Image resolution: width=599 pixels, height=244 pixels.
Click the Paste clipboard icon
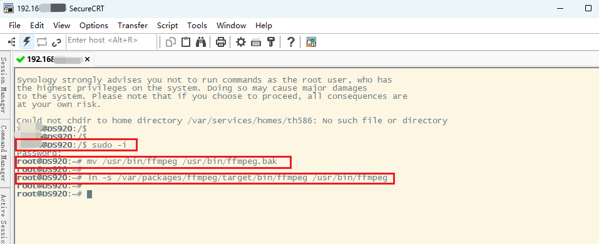(x=186, y=41)
